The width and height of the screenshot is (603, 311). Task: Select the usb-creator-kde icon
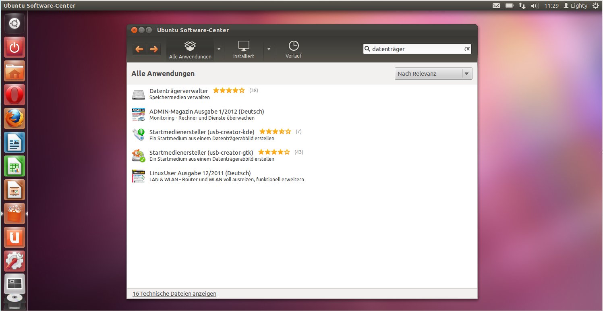tap(138, 135)
